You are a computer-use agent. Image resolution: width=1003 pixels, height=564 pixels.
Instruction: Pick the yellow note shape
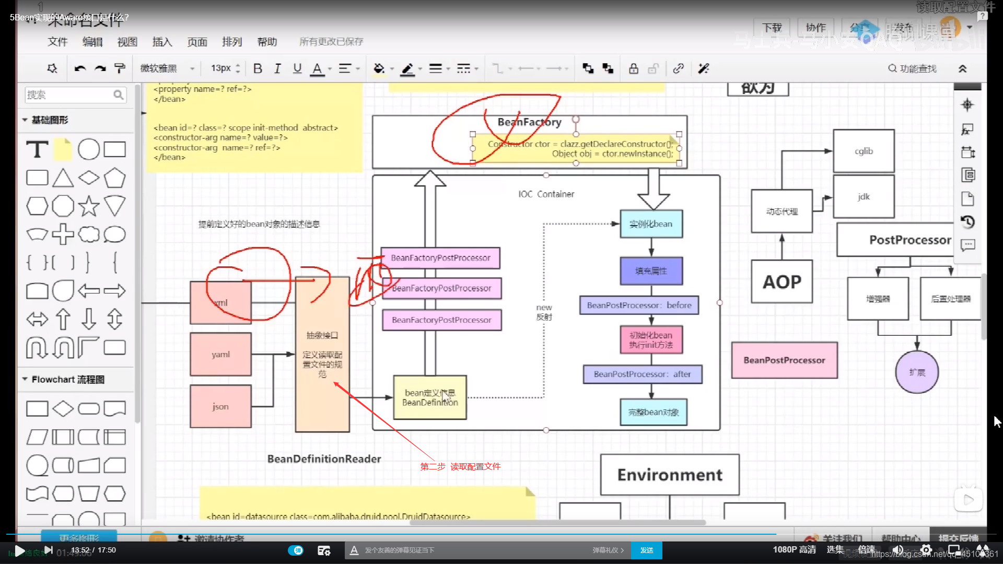[x=63, y=149]
